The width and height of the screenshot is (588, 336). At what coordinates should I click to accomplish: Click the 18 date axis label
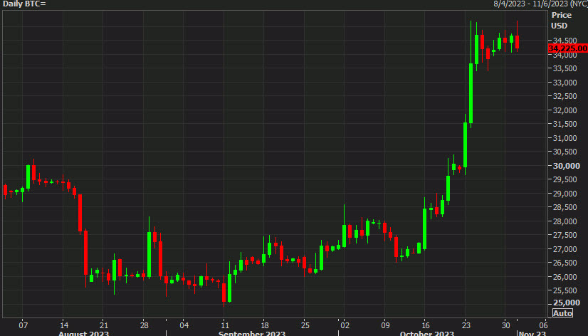pyautogui.click(x=265, y=325)
